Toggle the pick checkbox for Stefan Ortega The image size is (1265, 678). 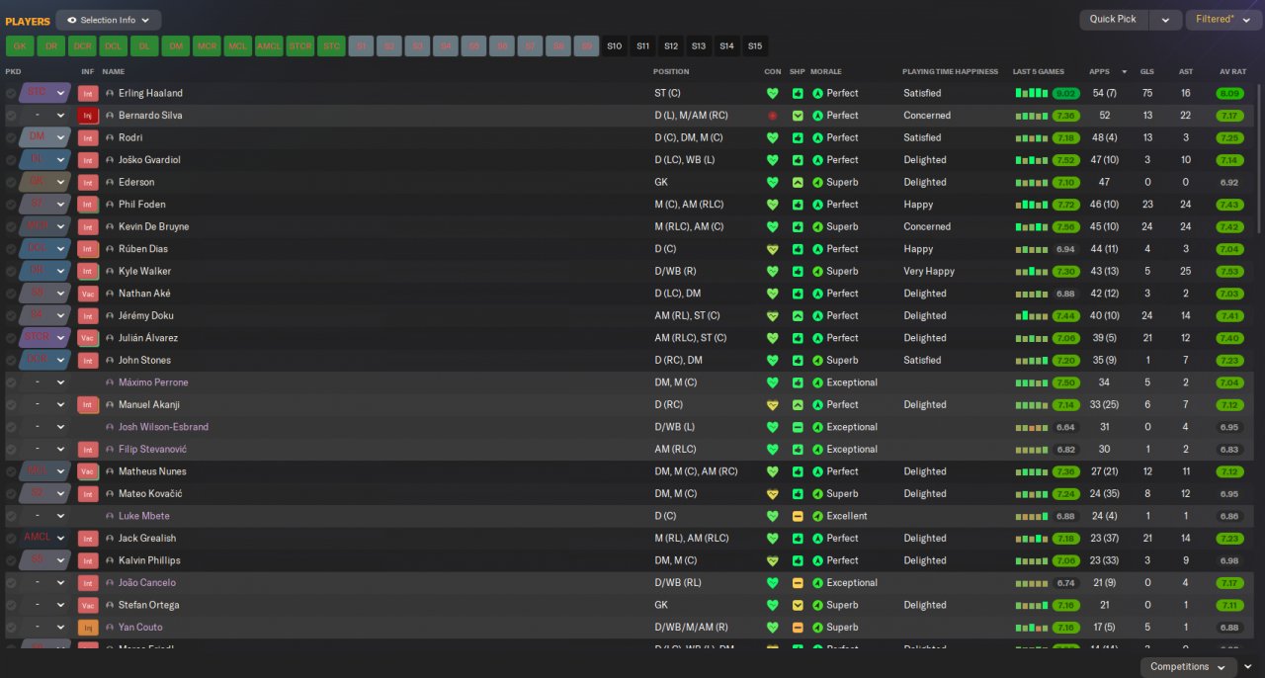tap(11, 605)
